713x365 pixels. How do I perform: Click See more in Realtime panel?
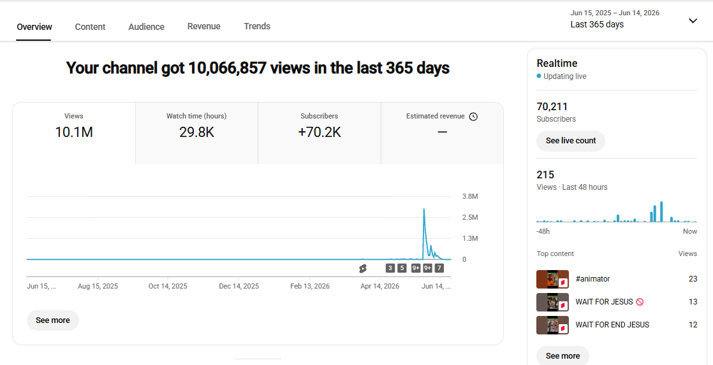(x=562, y=355)
